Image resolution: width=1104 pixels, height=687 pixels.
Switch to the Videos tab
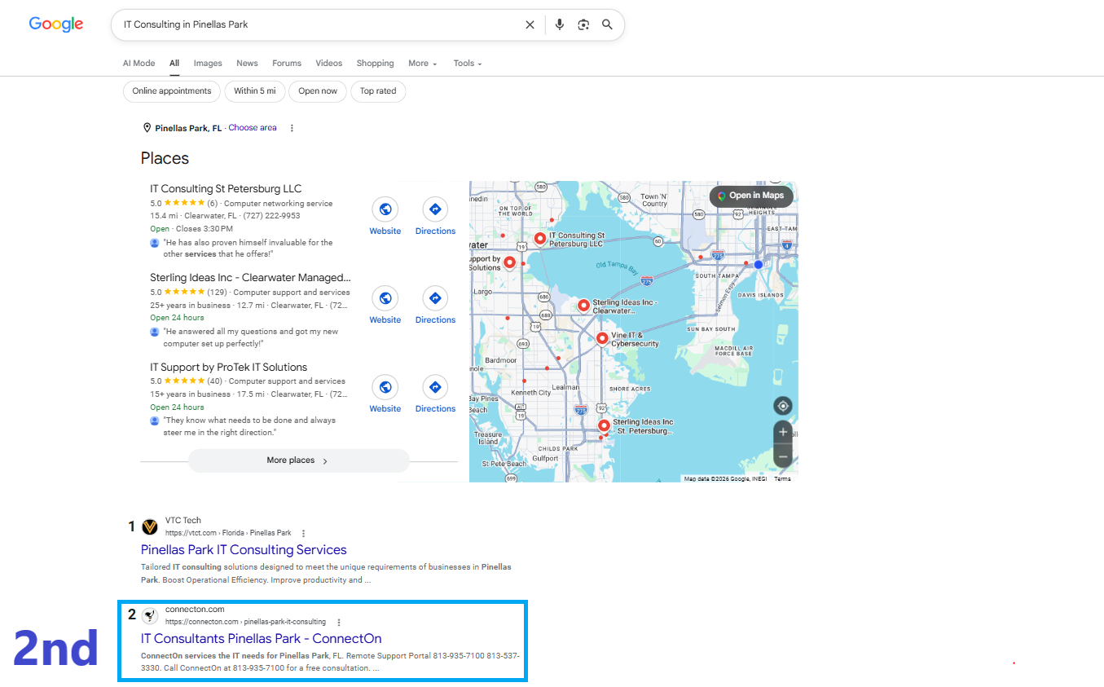329,64
